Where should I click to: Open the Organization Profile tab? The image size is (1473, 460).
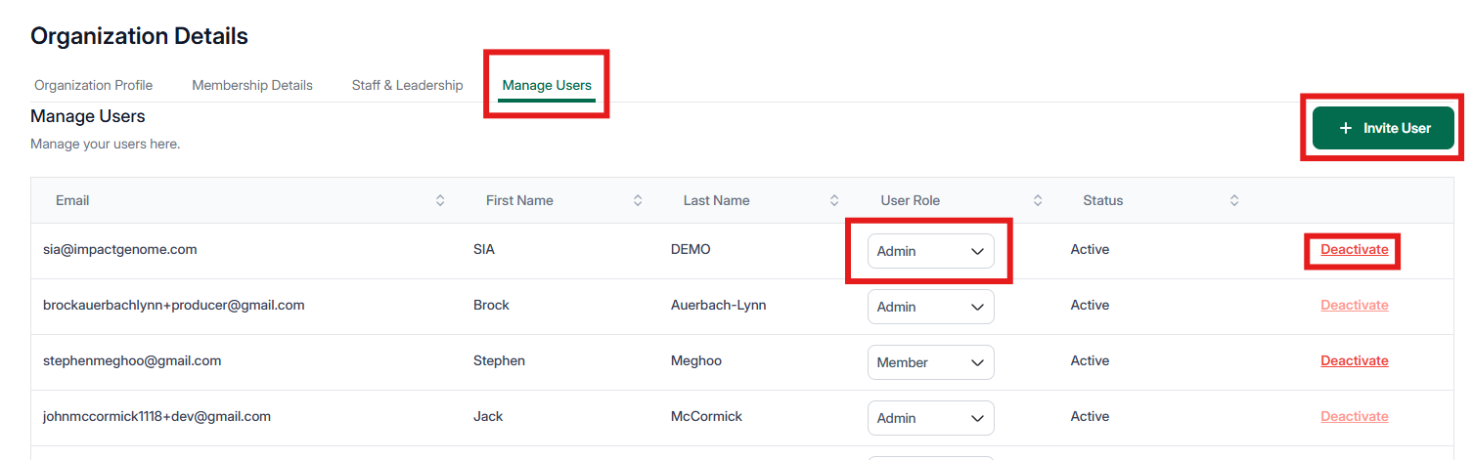click(94, 85)
